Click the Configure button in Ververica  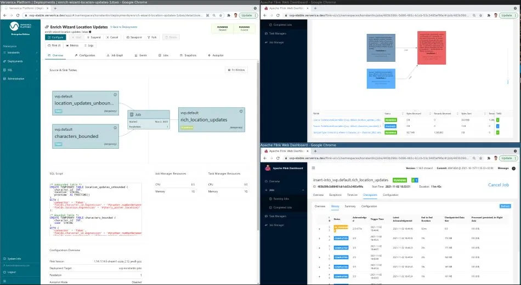click(x=55, y=37)
